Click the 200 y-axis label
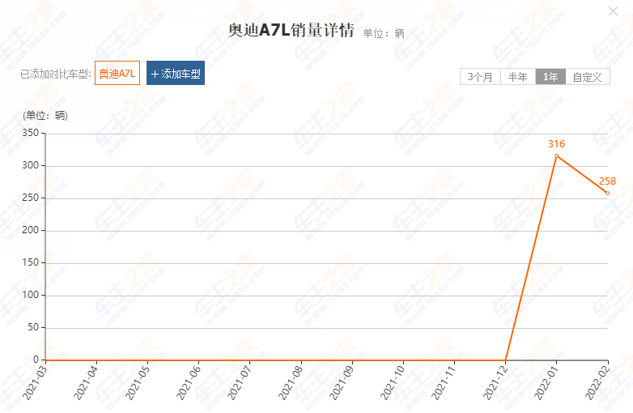Viewport: 633px width, 413px height. (x=31, y=230)
